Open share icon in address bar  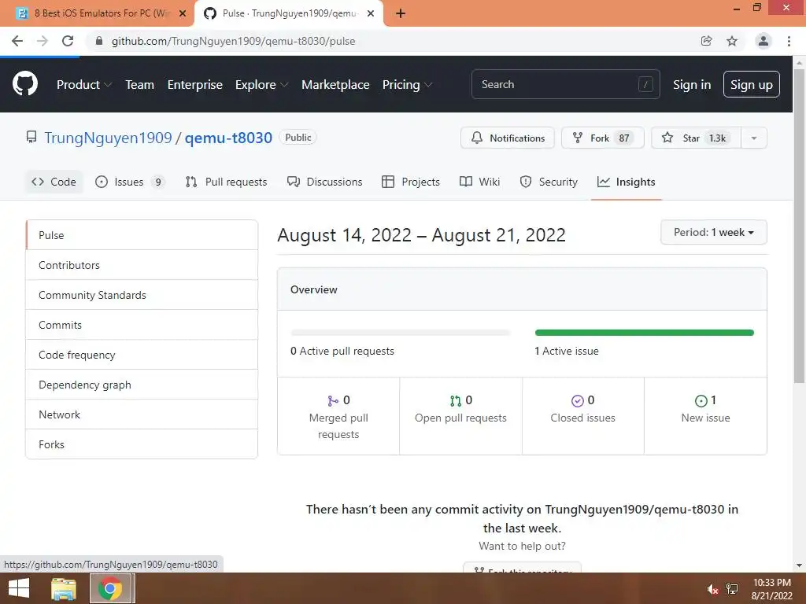(706, 41)
